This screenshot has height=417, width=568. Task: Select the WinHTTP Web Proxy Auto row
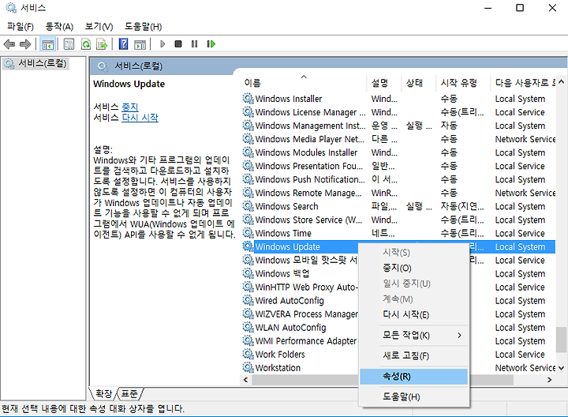click(300, 287)
